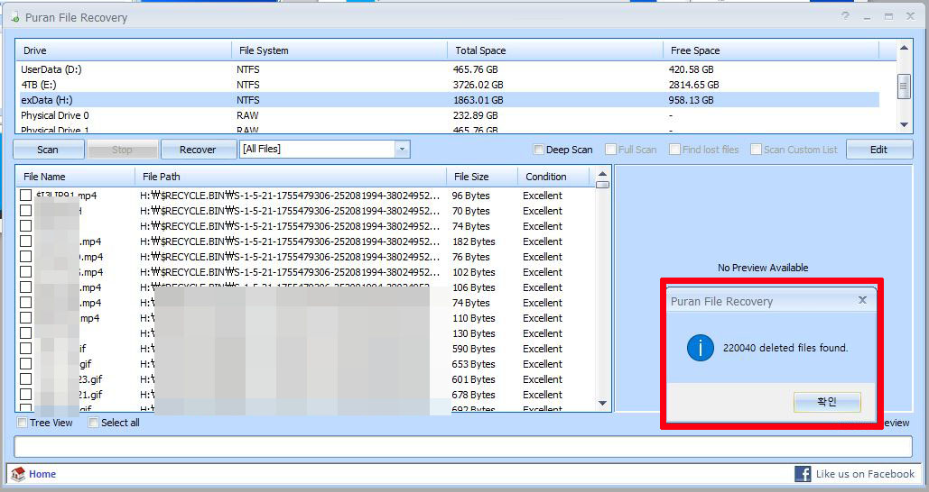Click the info icon in the dialog
This screenshot has height=492, width=929.
pos(701,348)
